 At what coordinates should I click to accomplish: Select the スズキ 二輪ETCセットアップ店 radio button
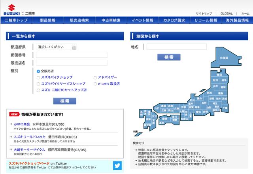(38, 90)
